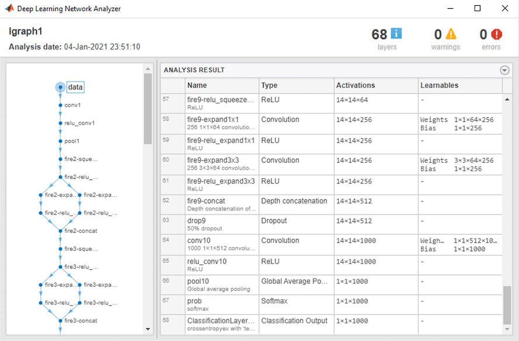Expand the Analysis Result options arrow
This screenshot has width=519, height=341.
[x=505, y=70]
